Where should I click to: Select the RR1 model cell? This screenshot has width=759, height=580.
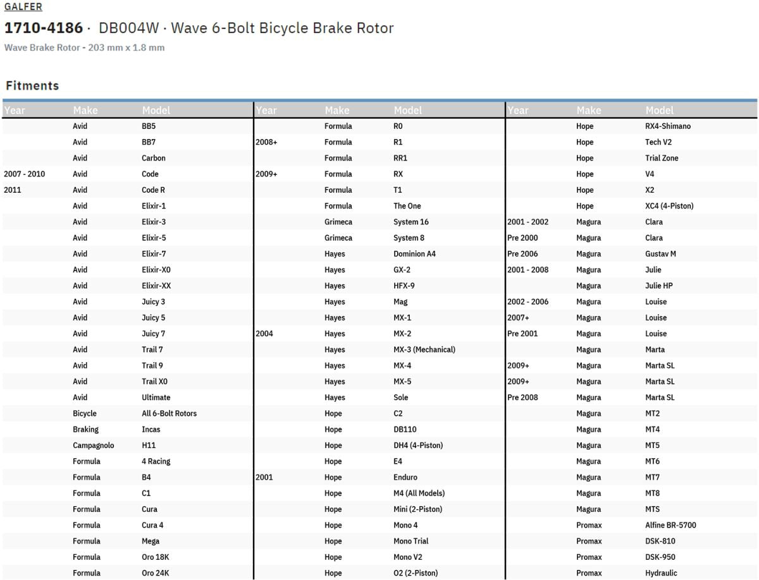[x=400, y=158]
